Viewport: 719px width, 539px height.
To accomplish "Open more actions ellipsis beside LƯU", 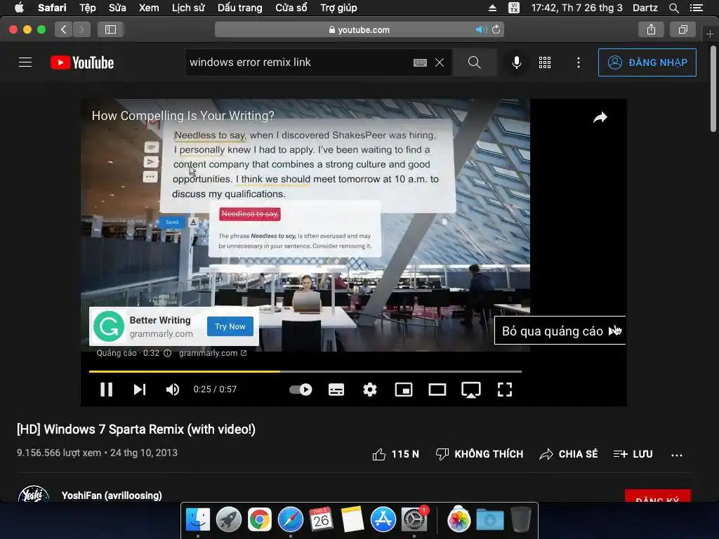I will (677, 455).
